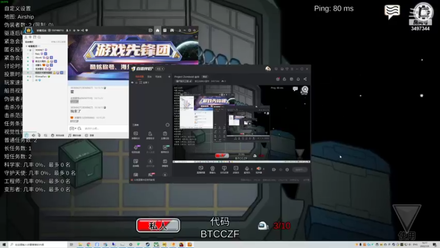
Task: Open game settings gear above room number
Action: tap(423, 12)
